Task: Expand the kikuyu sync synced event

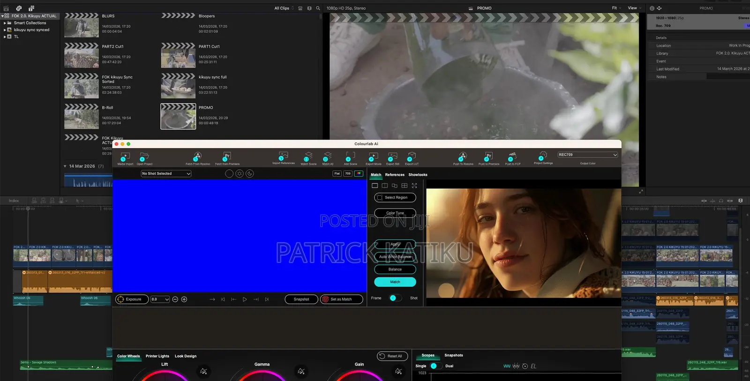Action: 5,30
